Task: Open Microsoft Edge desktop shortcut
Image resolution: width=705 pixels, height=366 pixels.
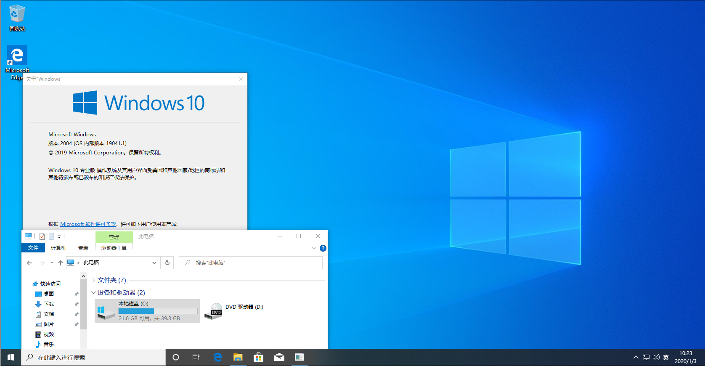Action: pyautogui.click(x=17, y=62)
